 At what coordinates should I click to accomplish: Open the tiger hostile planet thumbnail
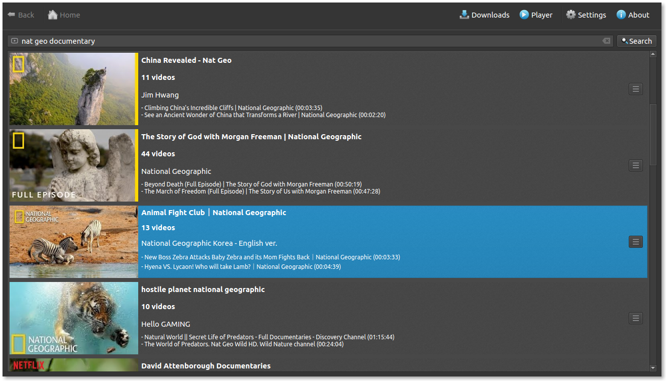tap(73, 318)
